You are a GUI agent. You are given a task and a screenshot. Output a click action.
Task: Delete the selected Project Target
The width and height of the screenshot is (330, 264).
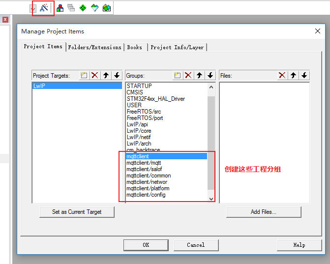click(95, 75)
